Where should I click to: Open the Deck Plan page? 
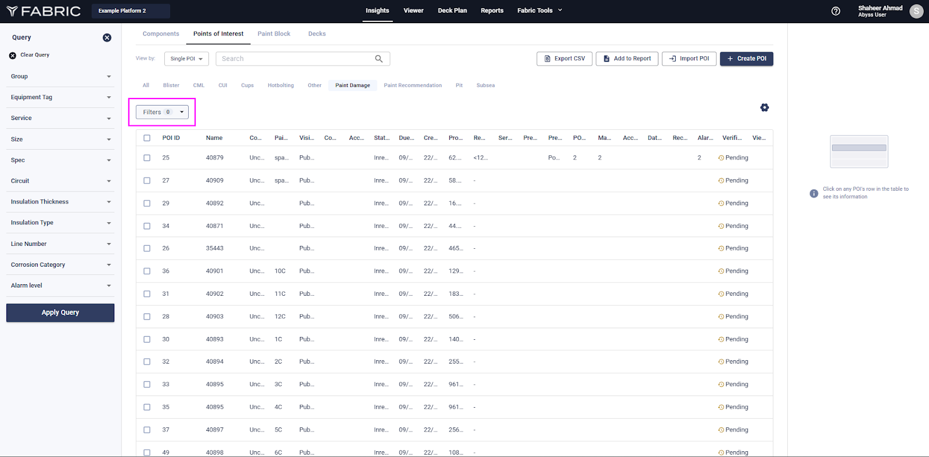pos(452,10)
